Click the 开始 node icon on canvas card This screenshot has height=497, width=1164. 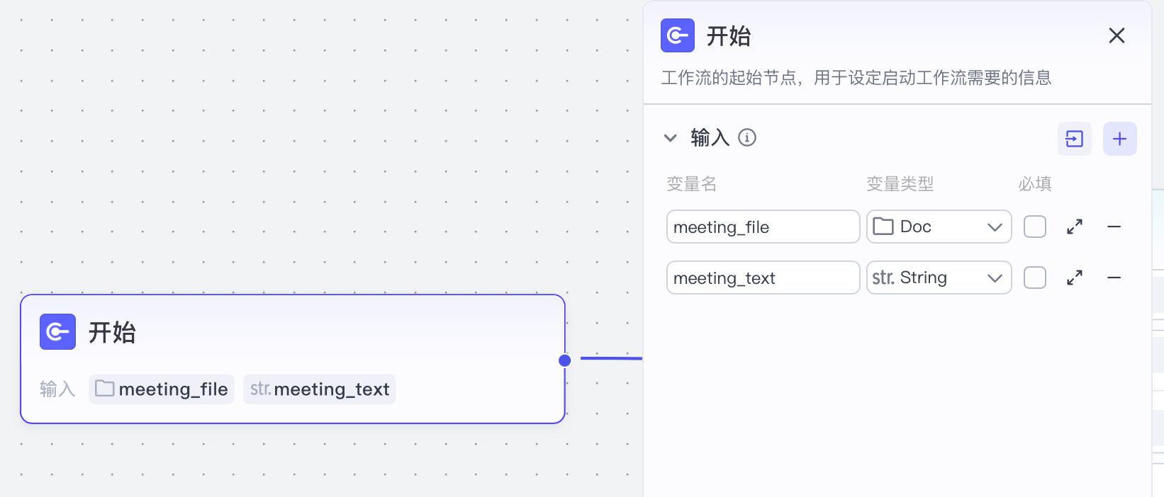point(57,331)
